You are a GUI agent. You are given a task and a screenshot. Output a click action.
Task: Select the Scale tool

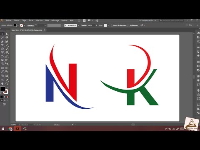7,57
